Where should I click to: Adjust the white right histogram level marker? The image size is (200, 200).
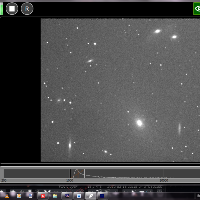pos(84,174)
